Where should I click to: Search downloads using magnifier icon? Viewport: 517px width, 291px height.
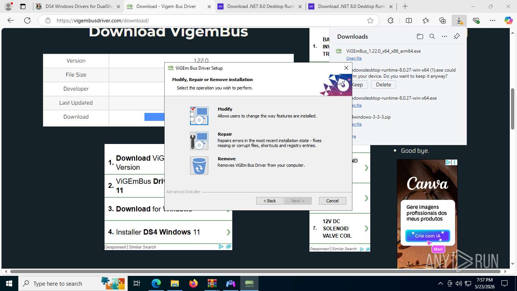click(432, 36)
